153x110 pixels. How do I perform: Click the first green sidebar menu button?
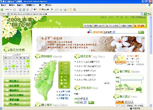17,81
